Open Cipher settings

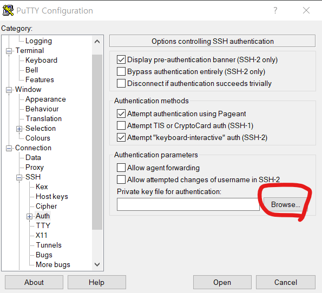[x=46, y=206]
